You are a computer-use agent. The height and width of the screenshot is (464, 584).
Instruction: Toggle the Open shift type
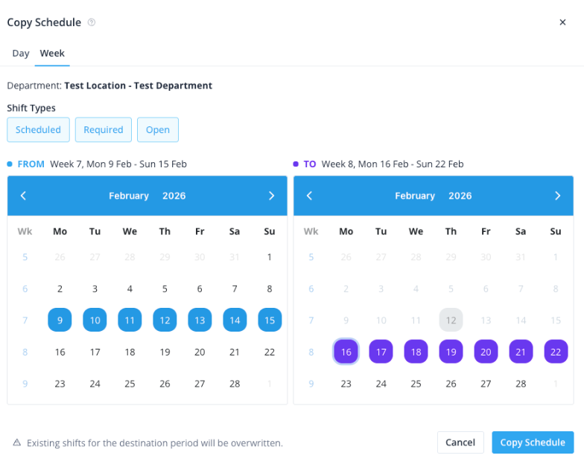tap(158, 129)
